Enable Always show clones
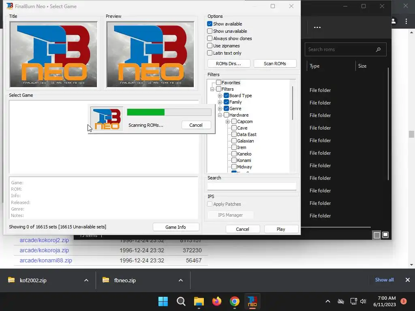This screenshot has width=415, height=311. coord(210,38)
